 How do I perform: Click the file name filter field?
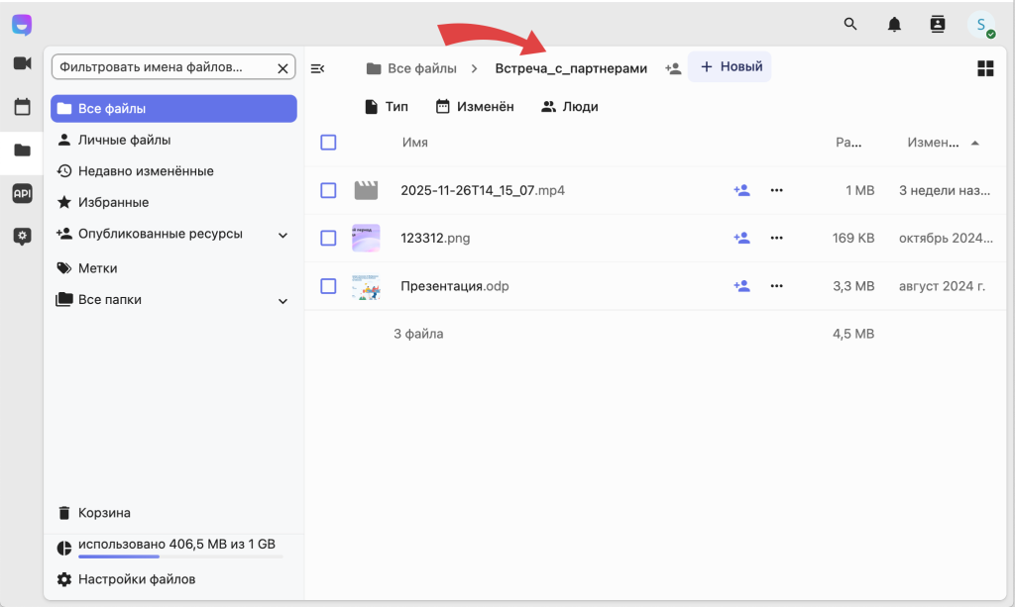pos(164,67)
